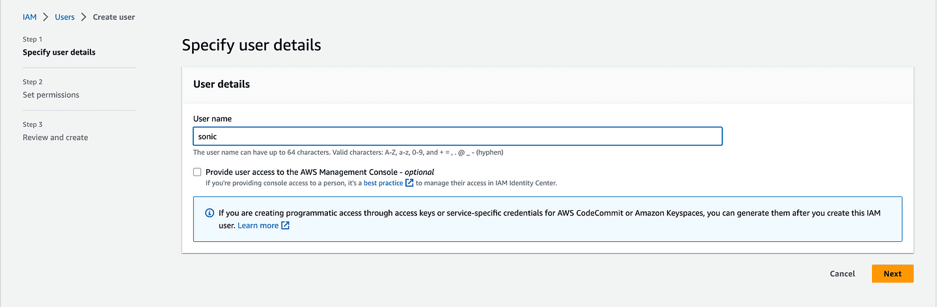Click breadcrumb chevron after IAM
Image resolution: width=937 pixels, height=307 pixels.
(46, 17)
